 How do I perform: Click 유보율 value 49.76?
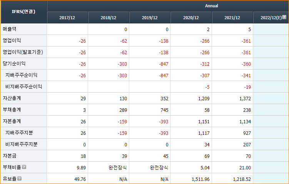point(80,179)
